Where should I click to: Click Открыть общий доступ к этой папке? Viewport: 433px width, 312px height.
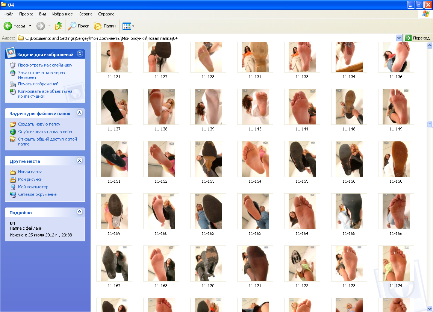pyautogui.click(x=47, y=142)
